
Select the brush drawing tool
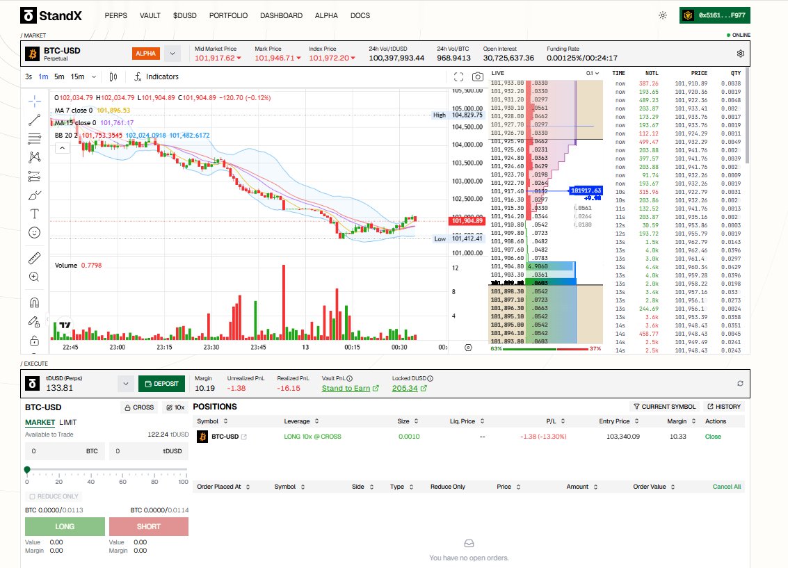pos(35,195)
